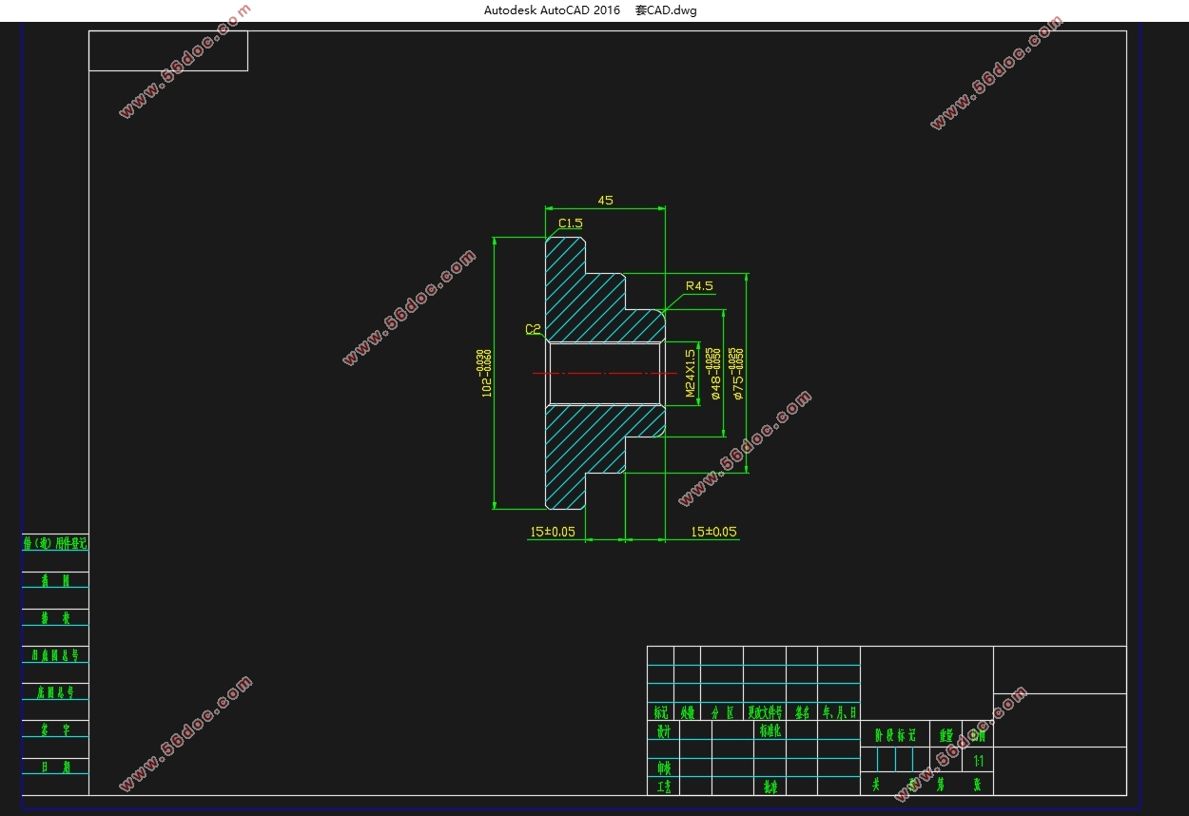
Task: Select the right 15±0.05 dimension
Action: 713,532
